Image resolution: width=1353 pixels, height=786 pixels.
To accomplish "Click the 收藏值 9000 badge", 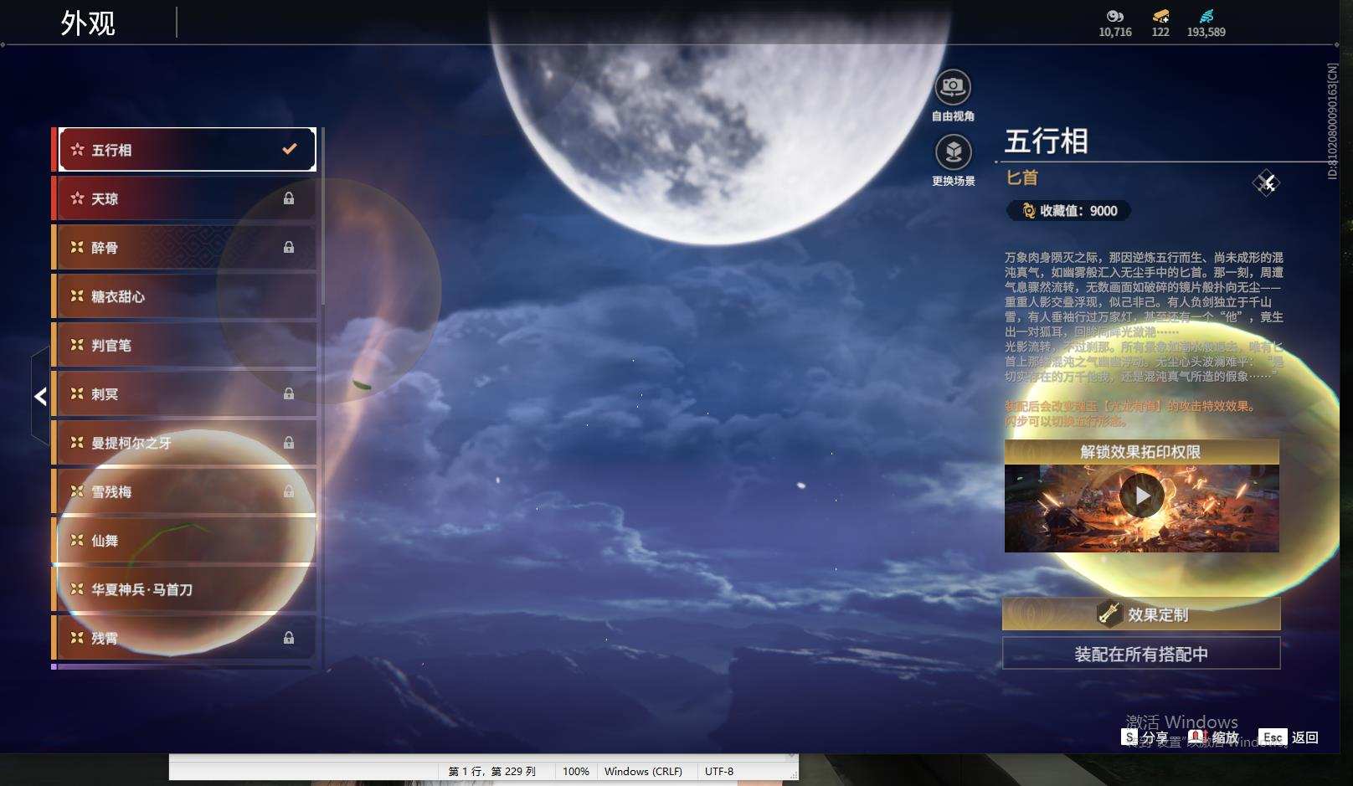I will coord(1069,211).
